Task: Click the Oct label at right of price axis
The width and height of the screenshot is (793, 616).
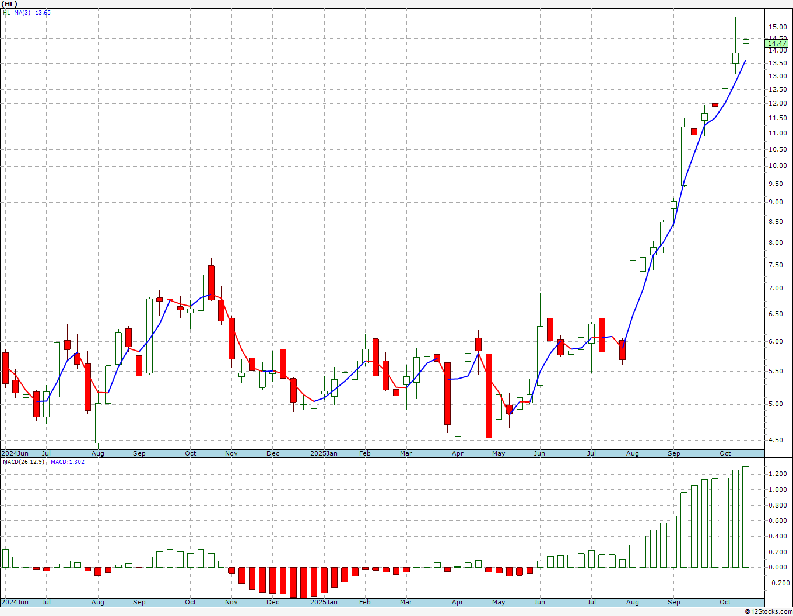Action: coord(725,453)
